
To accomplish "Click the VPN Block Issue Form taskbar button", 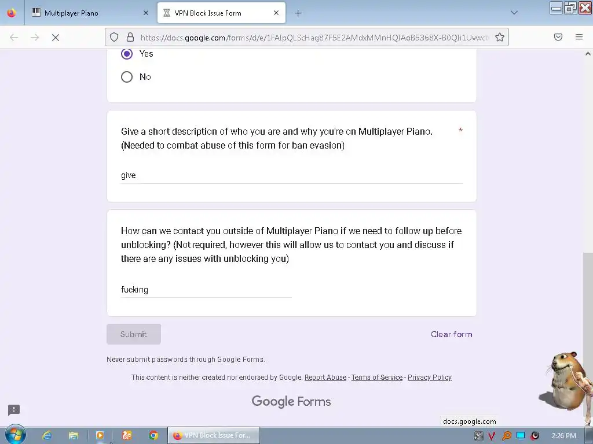I will [214, 435].
